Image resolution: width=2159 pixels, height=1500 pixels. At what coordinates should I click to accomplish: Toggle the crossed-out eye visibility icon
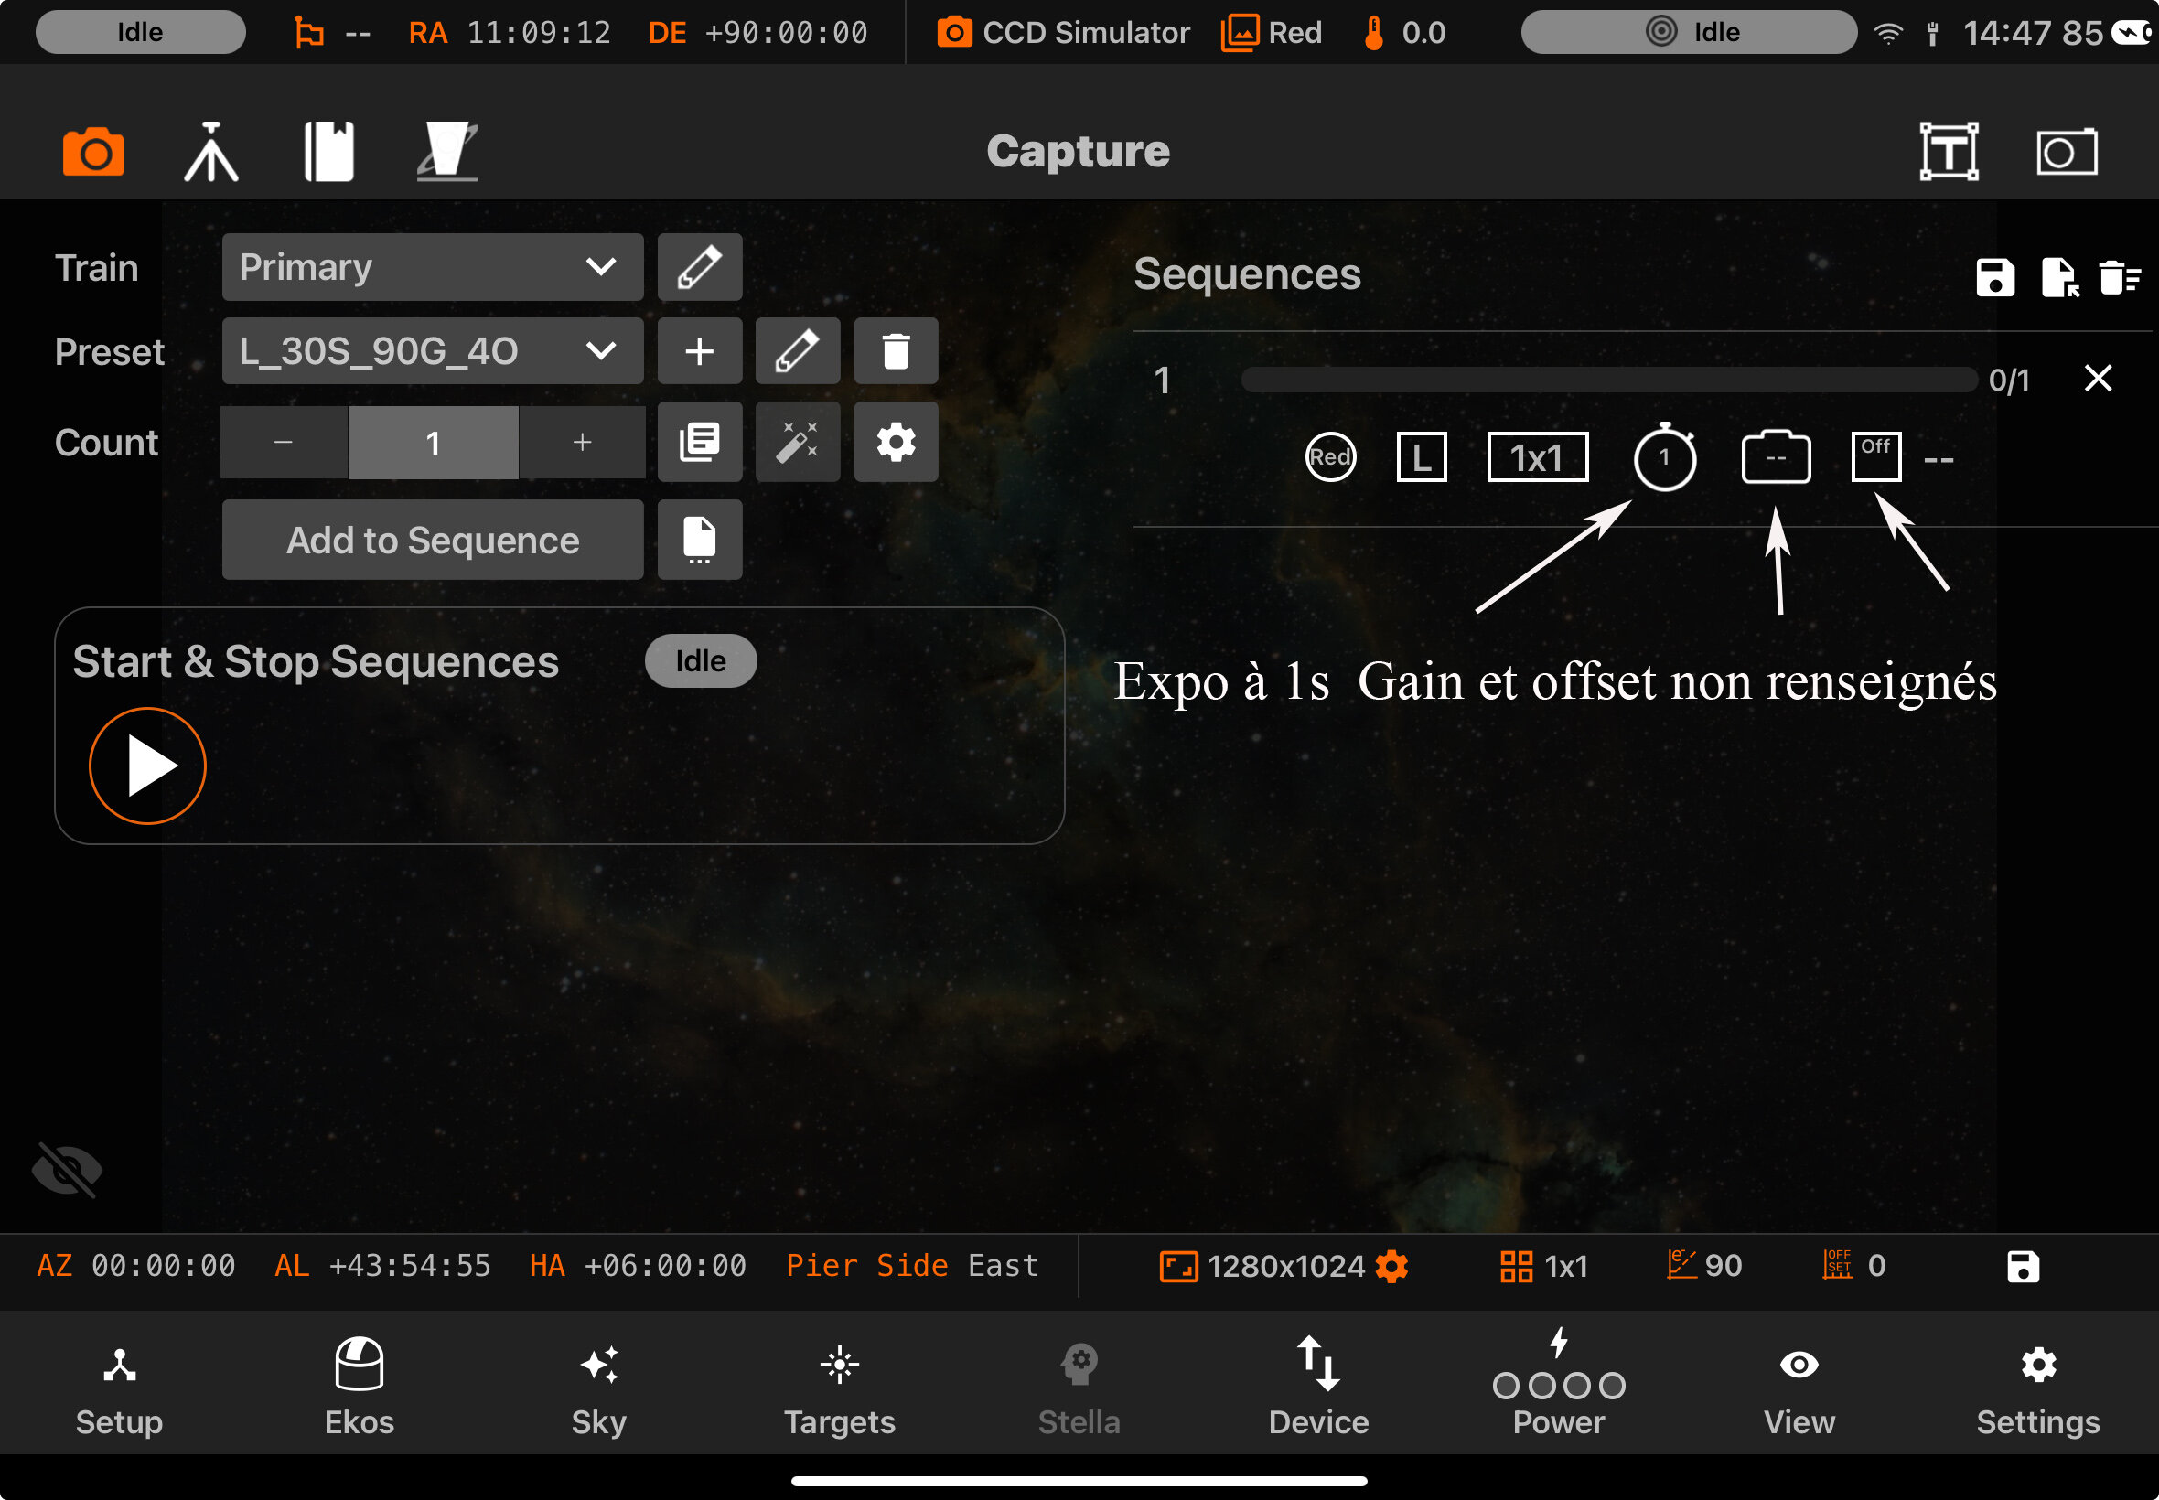(66, 1169)
